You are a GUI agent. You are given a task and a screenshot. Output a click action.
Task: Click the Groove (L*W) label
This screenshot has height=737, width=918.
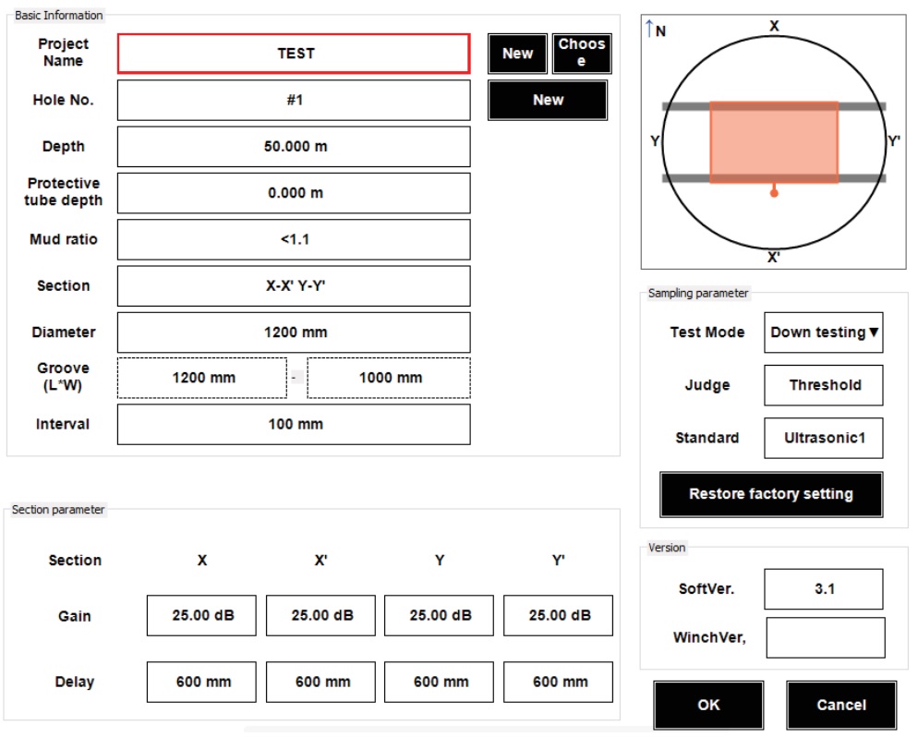(x=63, y=378)
